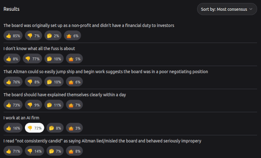Open Sort by: Most consensus dropdown

pyautogui.click(x=227, y=9)
